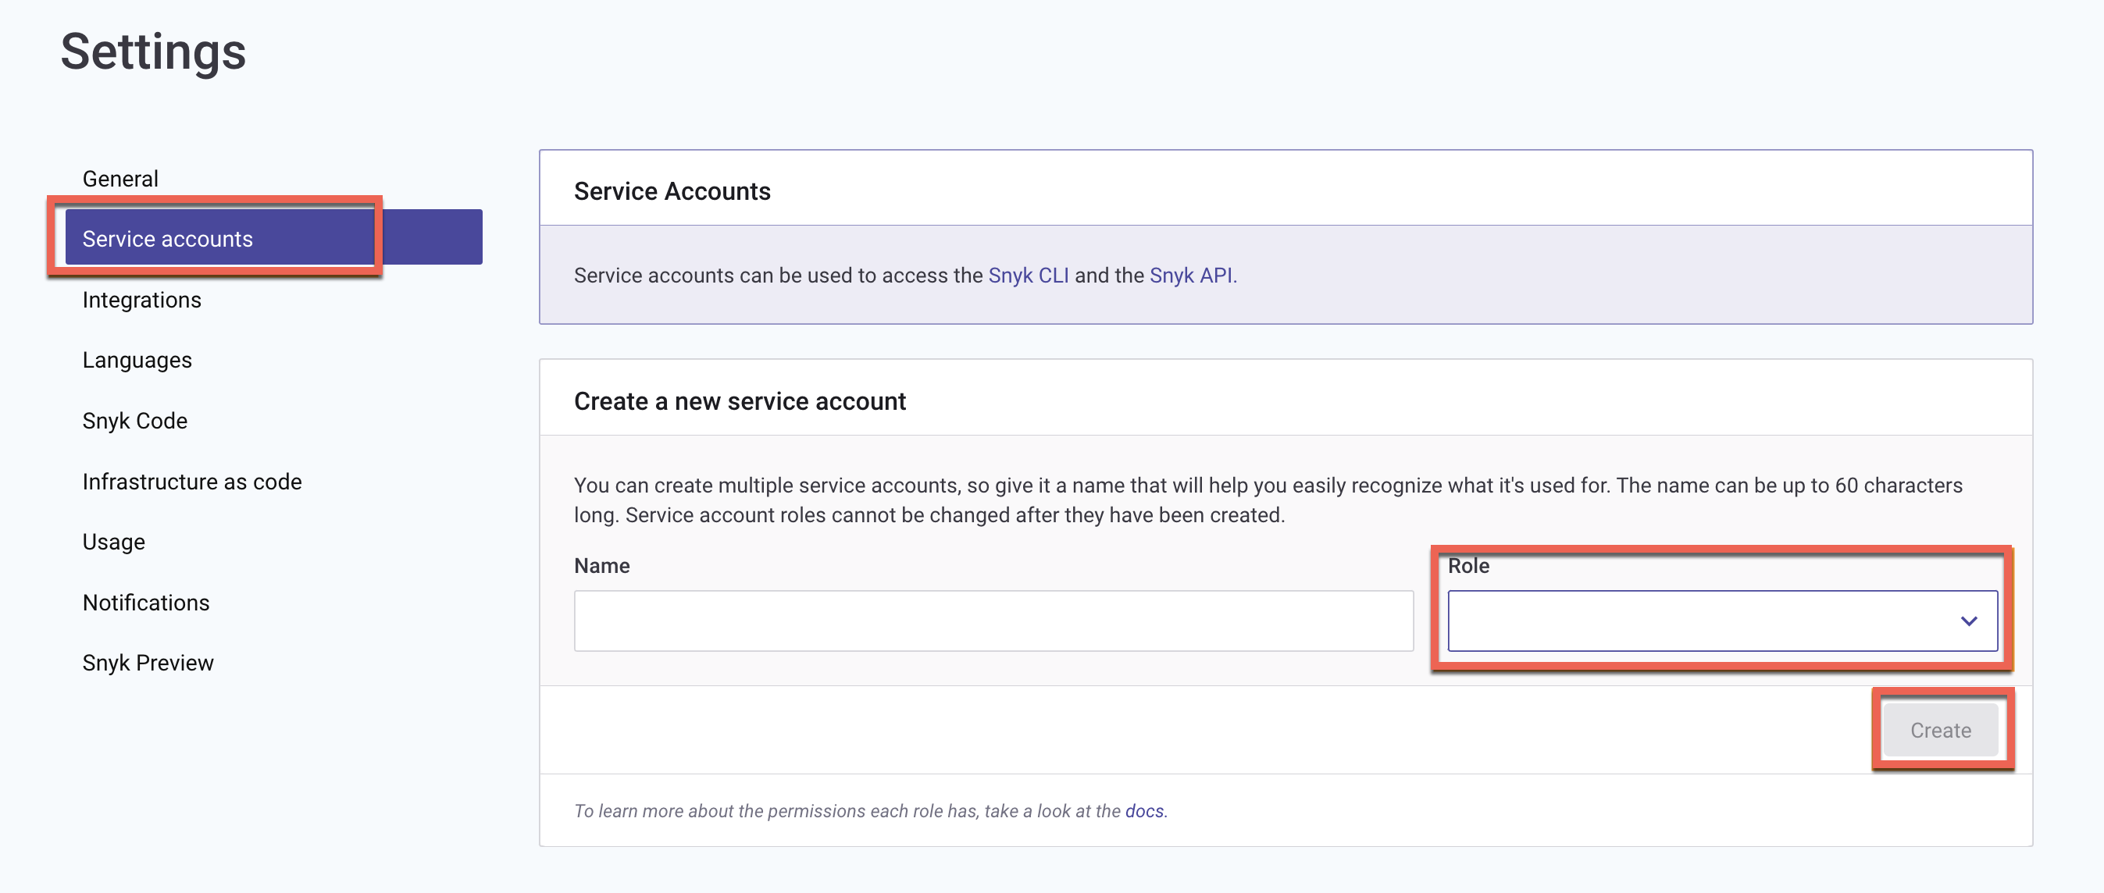
Task: View Infrastructure as code settings
Action: coord(191,482)
